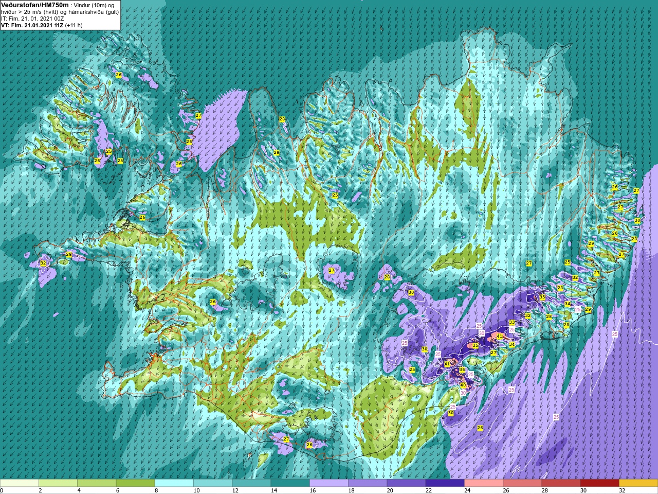Click the '20' label on the legend scale
658x494 pixels.
tap(390, 490)
